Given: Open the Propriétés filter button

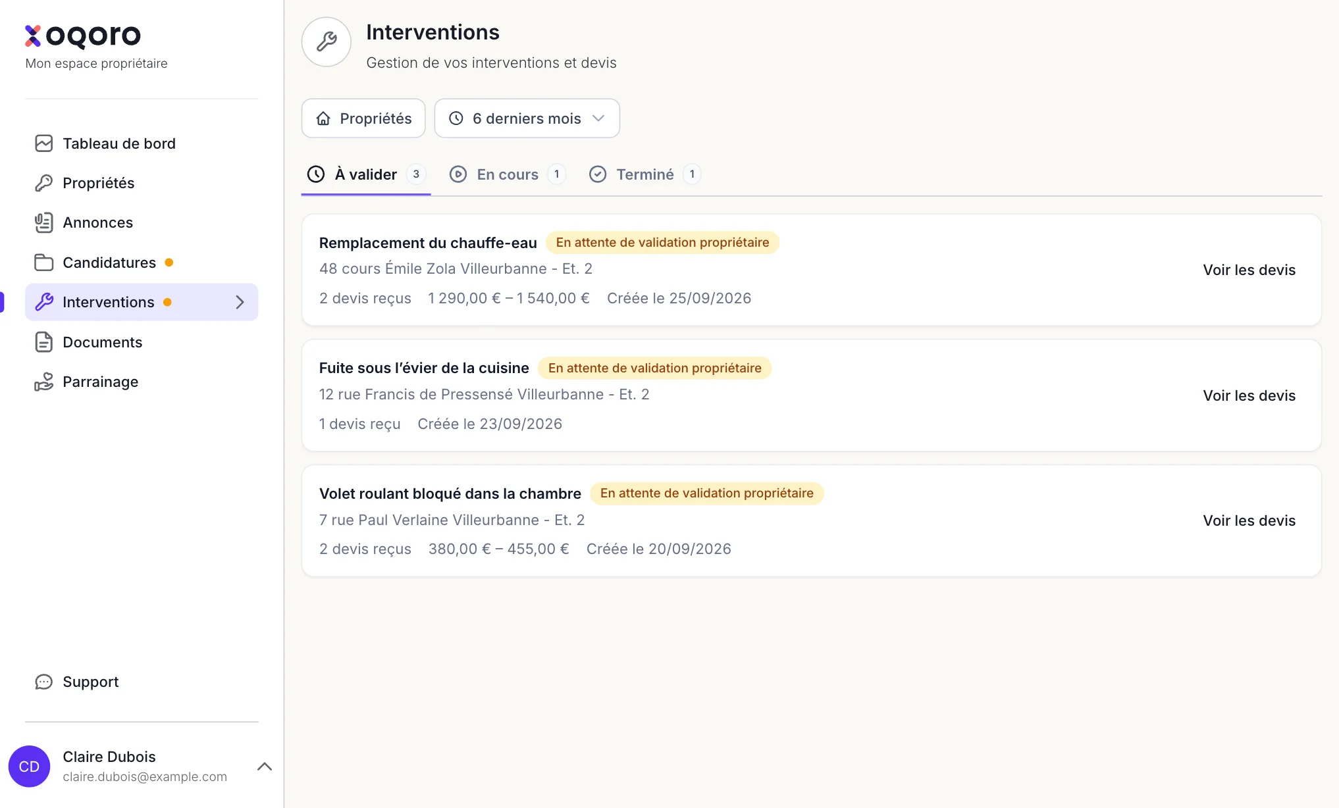Looking at the screenshot, I should 363,118.
